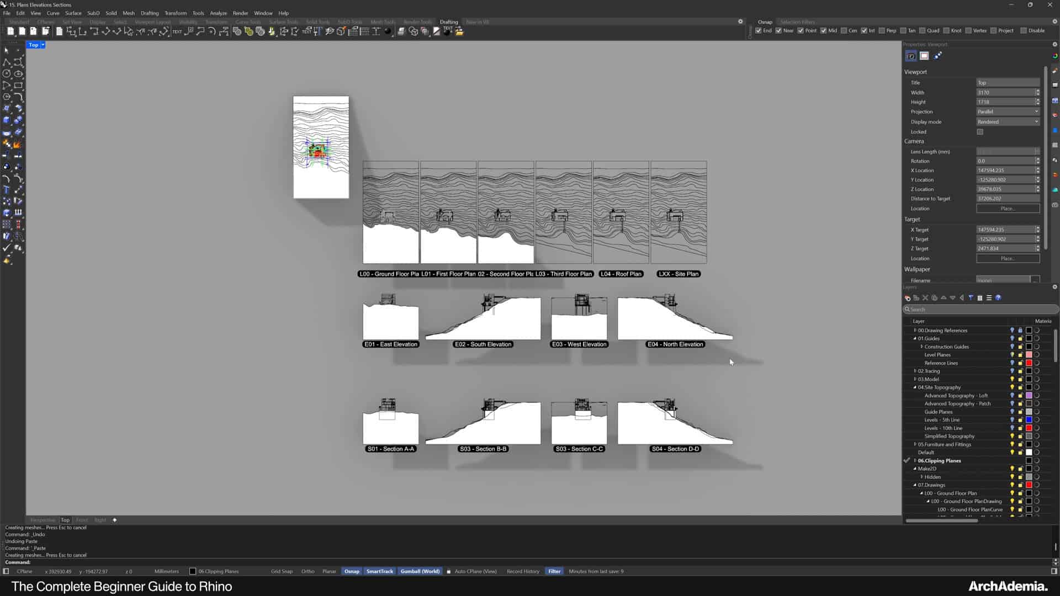1060x596 pixels.
Task: Click the Layers search field
Action: [981, 310]
